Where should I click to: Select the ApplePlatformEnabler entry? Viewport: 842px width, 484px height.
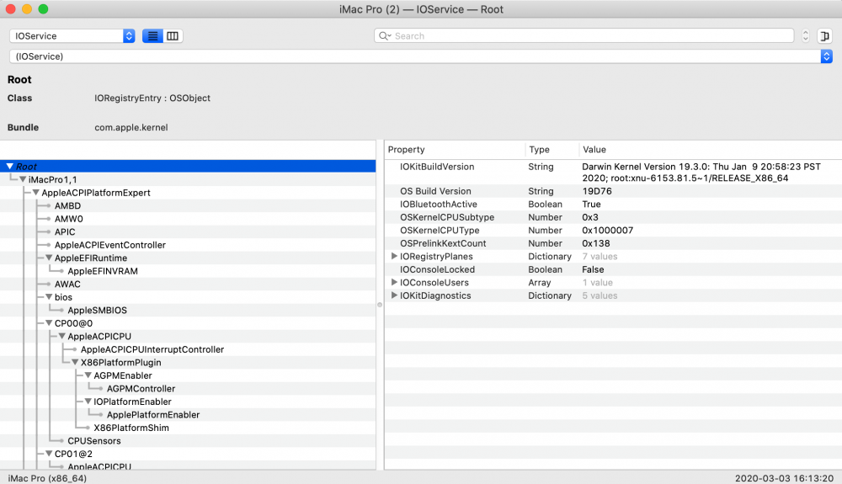(x=153, y=415)
